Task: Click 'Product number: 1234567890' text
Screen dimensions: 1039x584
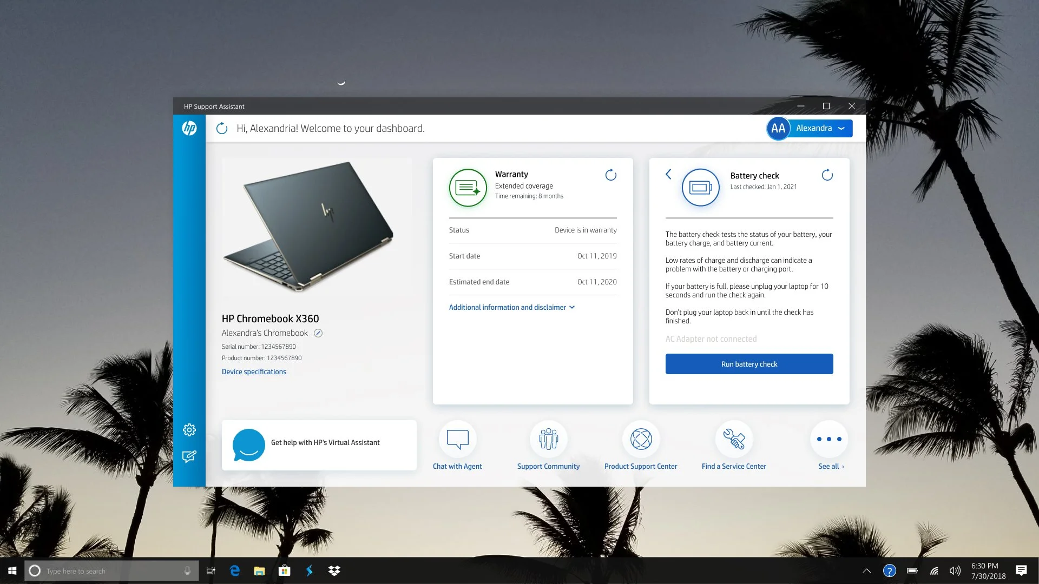Action: tap(262, 358)
